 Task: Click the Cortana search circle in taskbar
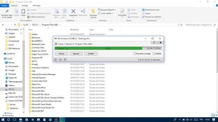click(x=9, y=120)
